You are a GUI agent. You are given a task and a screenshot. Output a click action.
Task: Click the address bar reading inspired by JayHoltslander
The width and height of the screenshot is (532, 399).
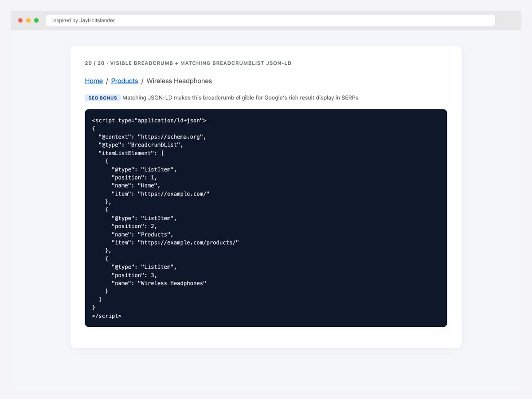point(270,20)
